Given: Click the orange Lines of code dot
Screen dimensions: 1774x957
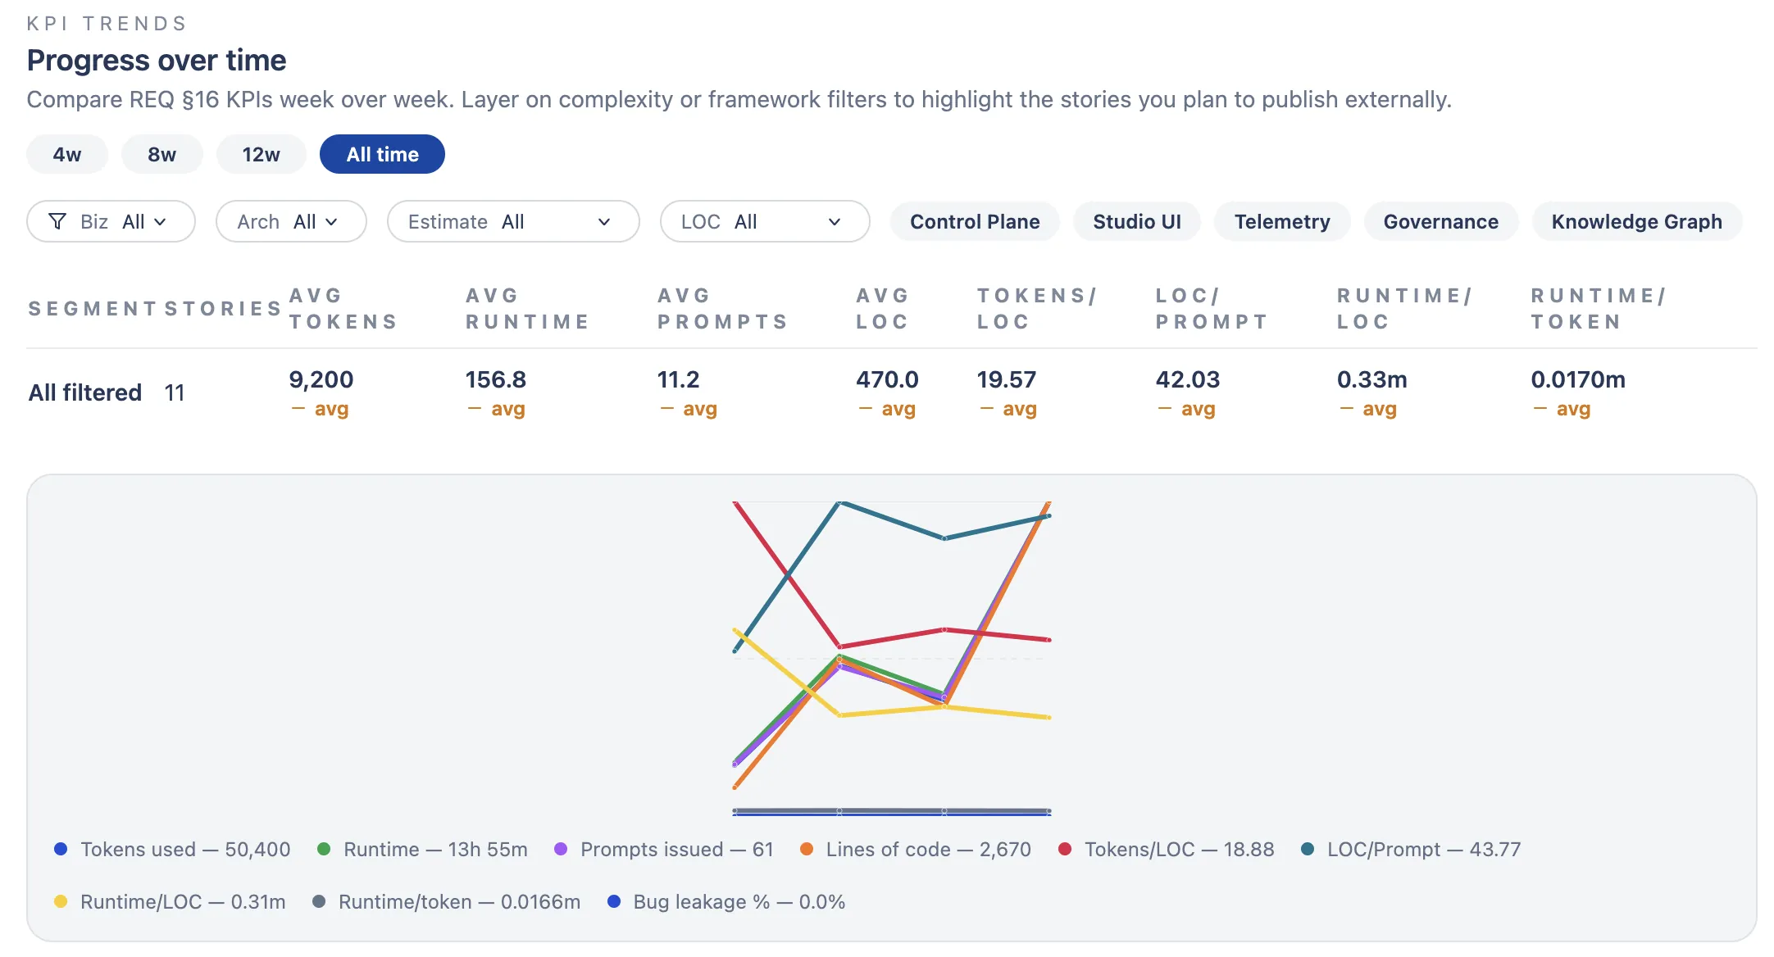Looking at the screenshot, I should [x=807, y=849].
